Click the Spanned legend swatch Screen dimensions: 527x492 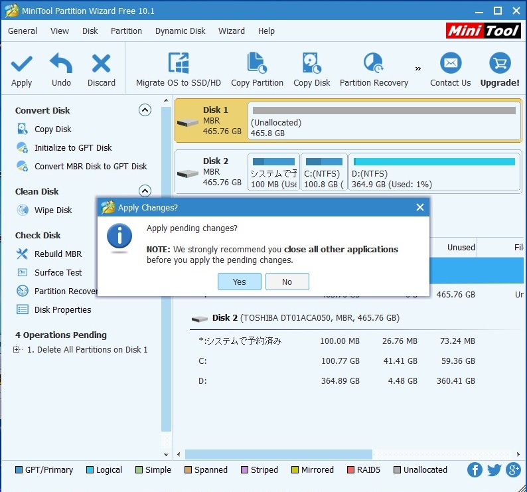(188, 470)
